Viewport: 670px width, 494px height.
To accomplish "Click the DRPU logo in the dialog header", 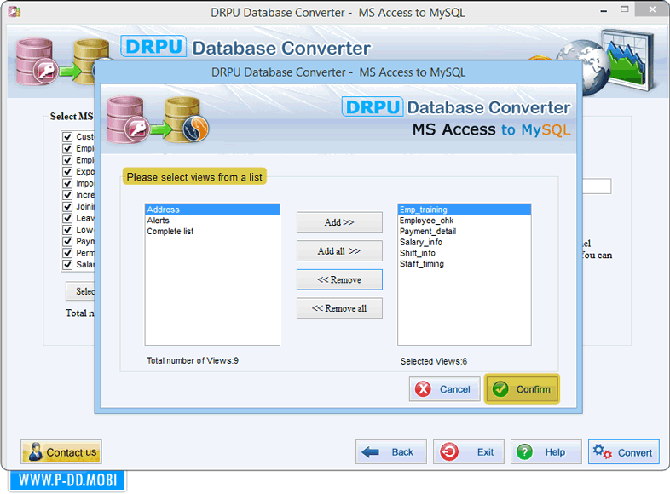I will coord(373,106).
